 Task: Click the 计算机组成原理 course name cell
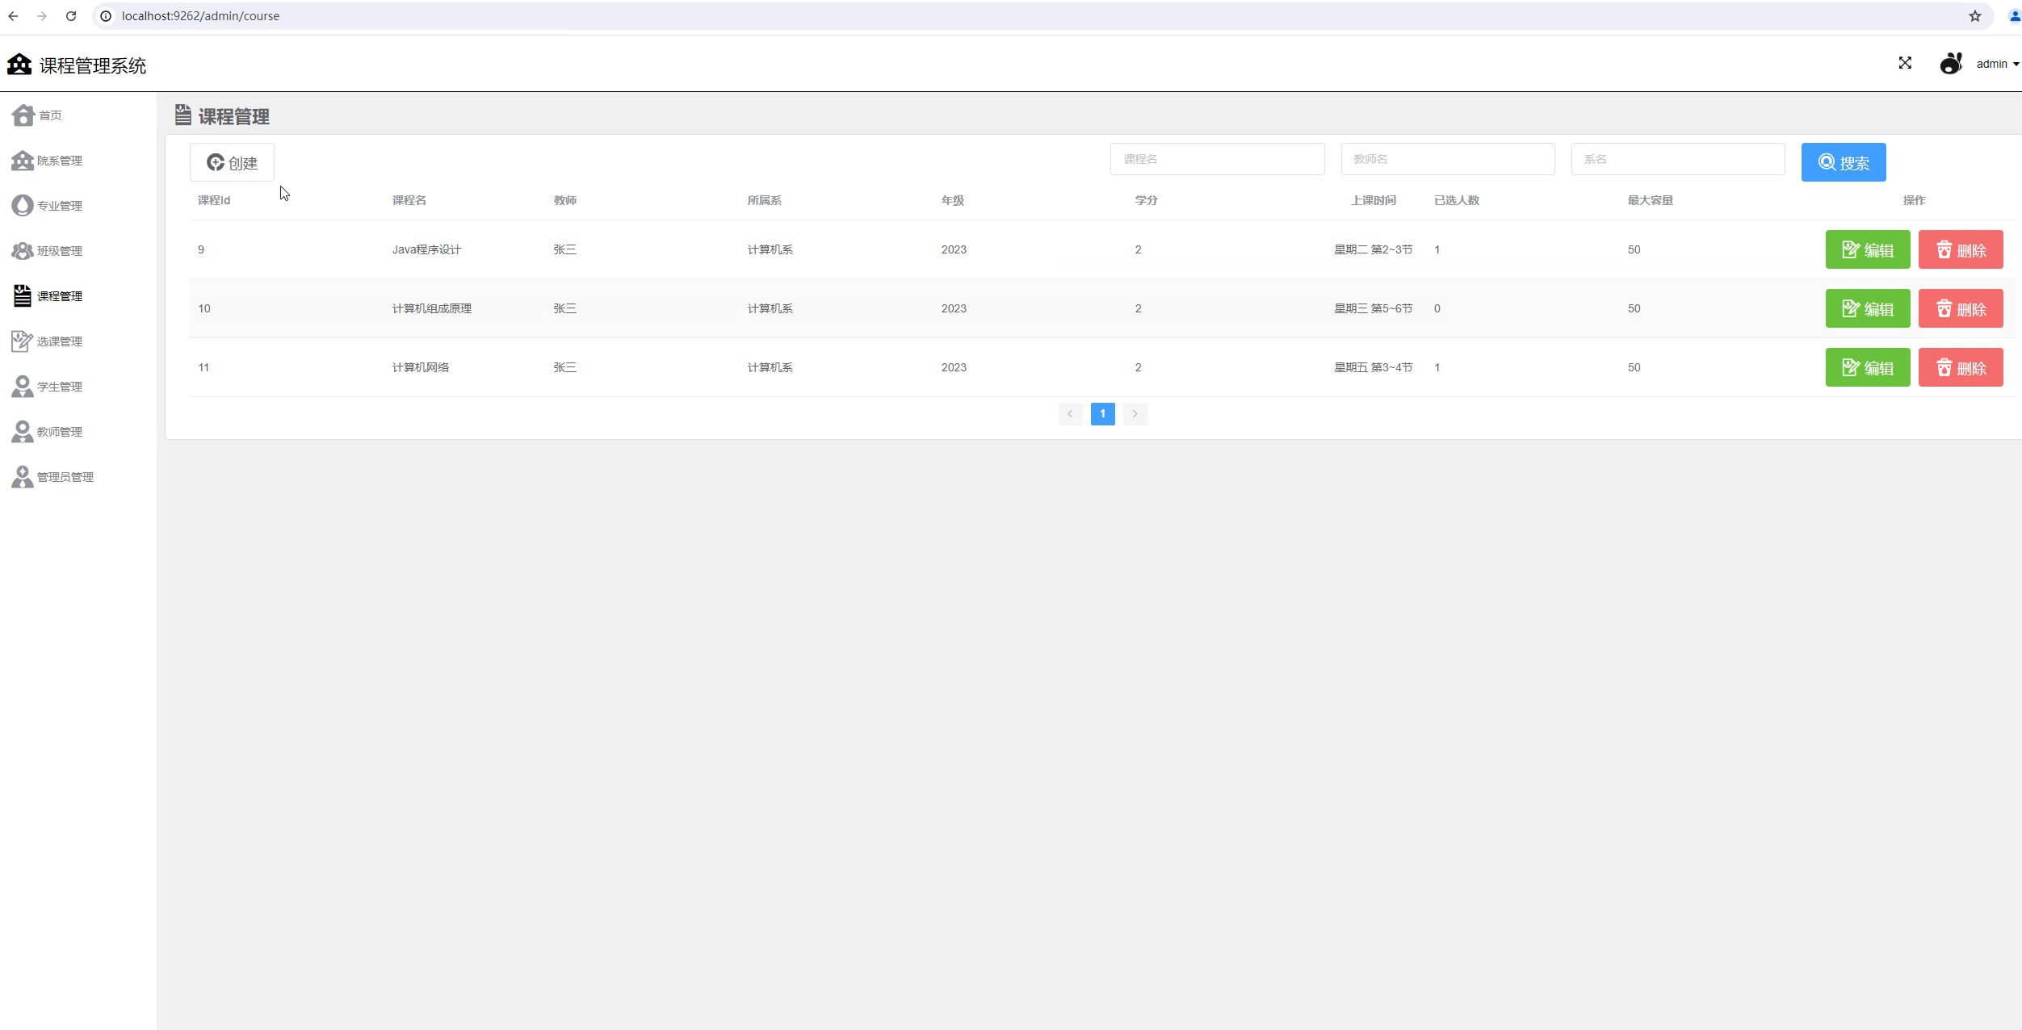[x=432, y=308]
